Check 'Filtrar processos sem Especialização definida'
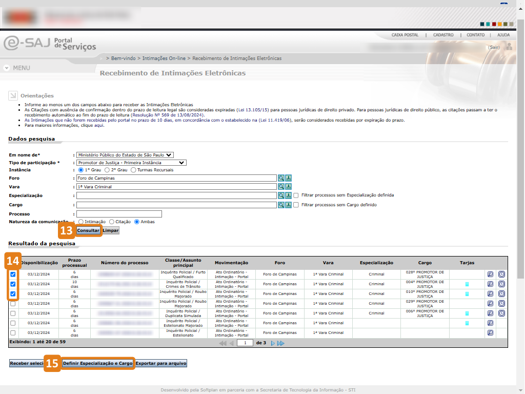 (296, 195)
